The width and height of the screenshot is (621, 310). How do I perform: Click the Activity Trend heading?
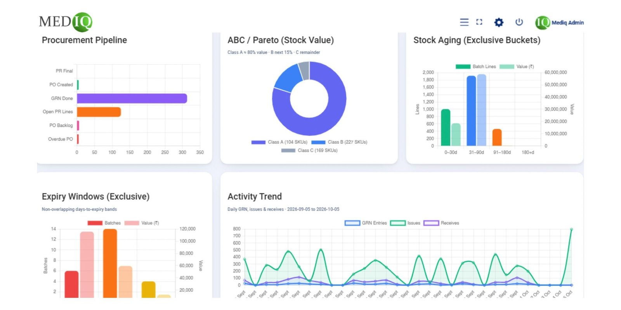click(x=255, y=196)
